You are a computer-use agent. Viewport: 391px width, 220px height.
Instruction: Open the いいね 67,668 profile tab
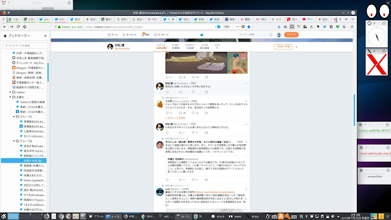coord(205,46)
